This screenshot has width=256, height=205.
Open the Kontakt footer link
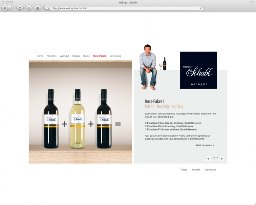click(196, 170)
